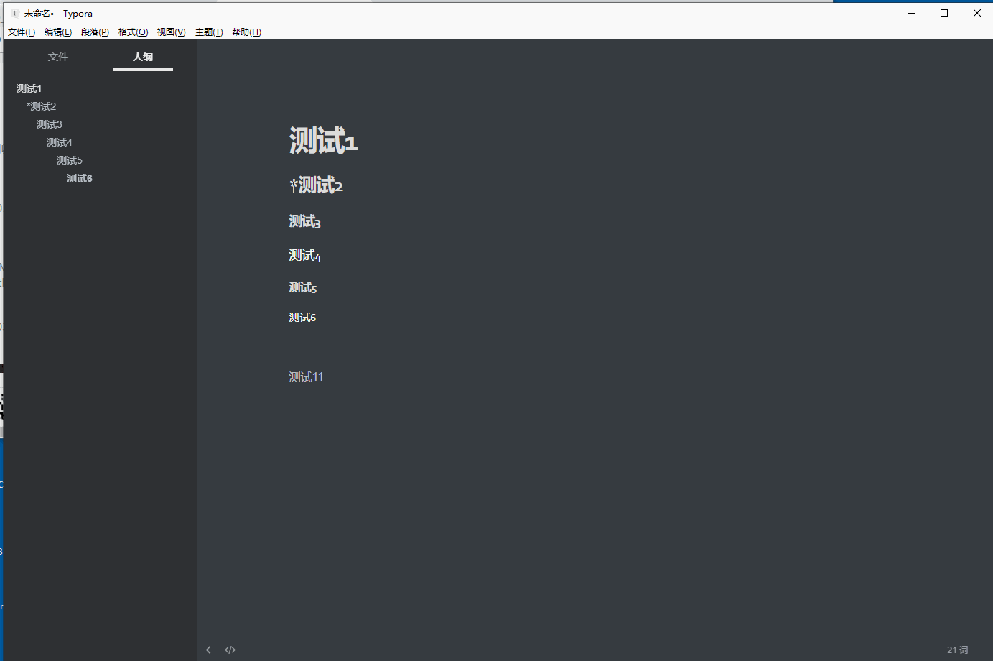Screen dimensions: 993x661
Task: Select 测试4 in the outline panel
Action: [60, 142]
